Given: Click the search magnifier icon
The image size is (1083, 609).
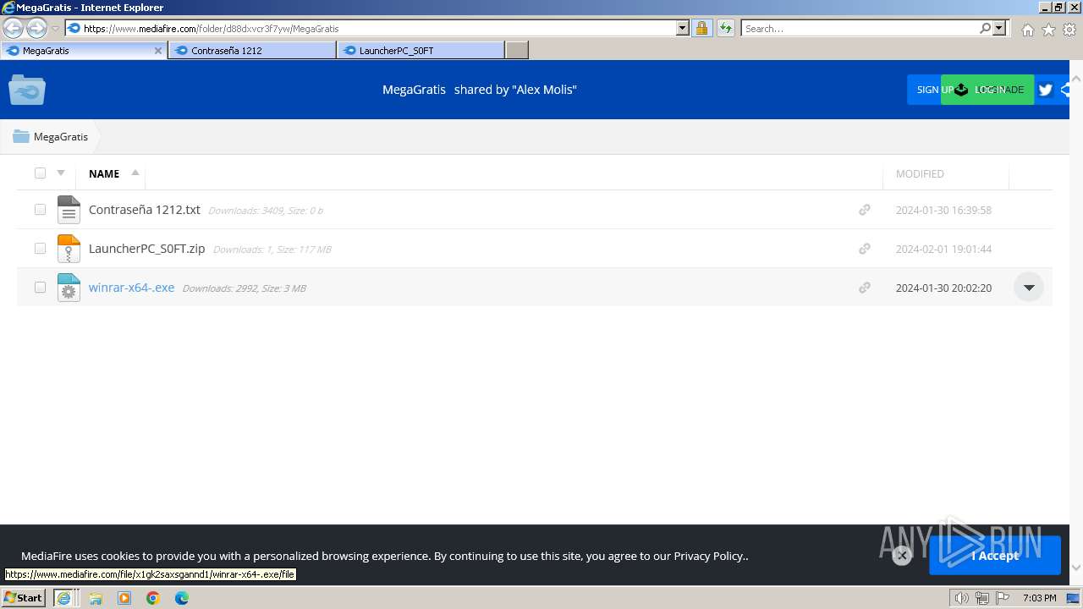Looking at the screenshot, I should point(985,29).
